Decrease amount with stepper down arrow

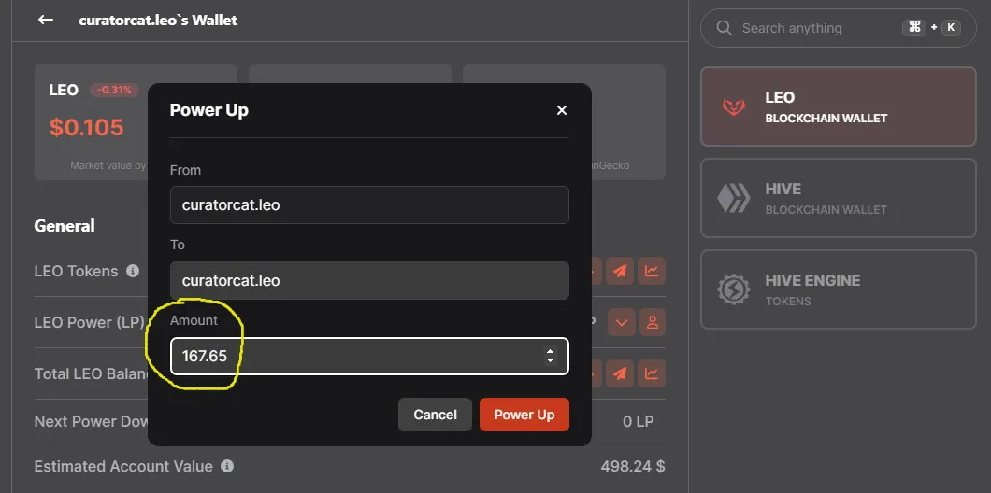(550, 360)
